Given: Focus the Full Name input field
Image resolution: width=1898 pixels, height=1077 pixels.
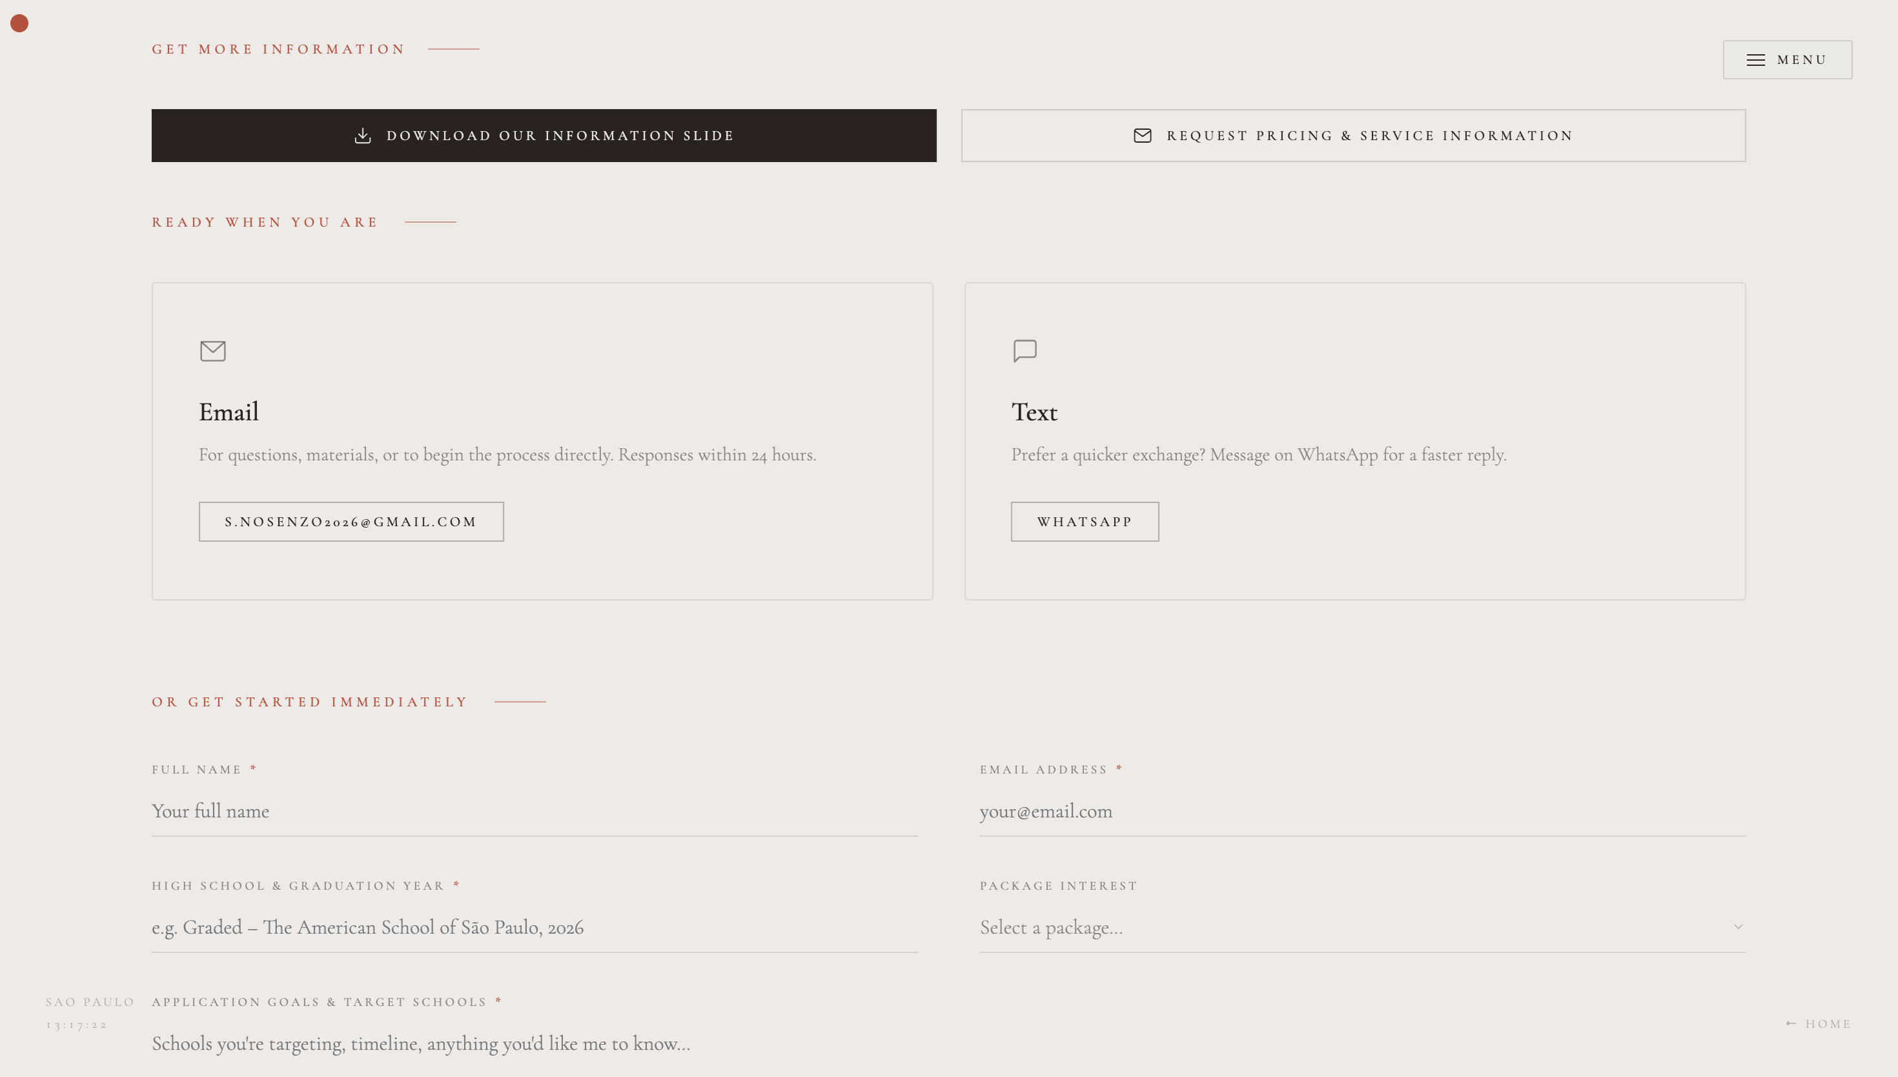Looking at the screenshot, I should click(534, 812).
